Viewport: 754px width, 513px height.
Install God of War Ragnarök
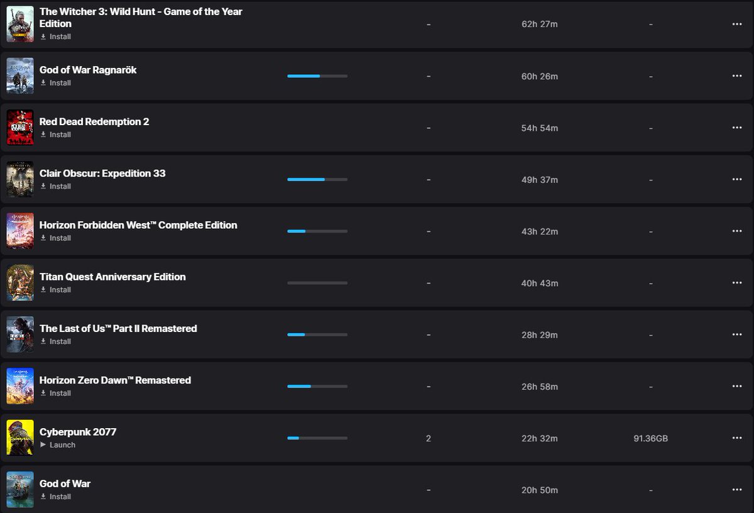pyautogui.click(x=55, y=82)
